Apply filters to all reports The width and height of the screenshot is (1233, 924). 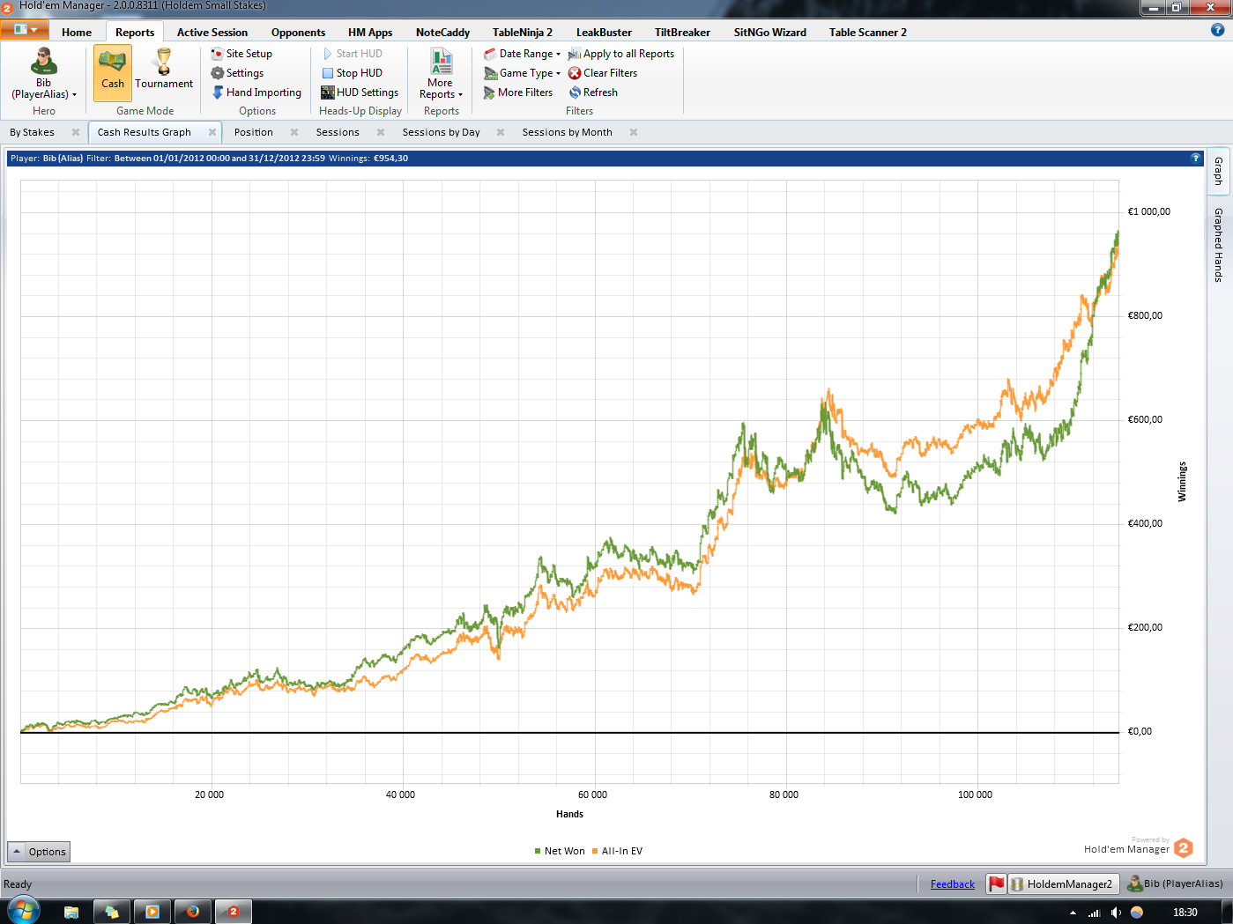[621, 54]
